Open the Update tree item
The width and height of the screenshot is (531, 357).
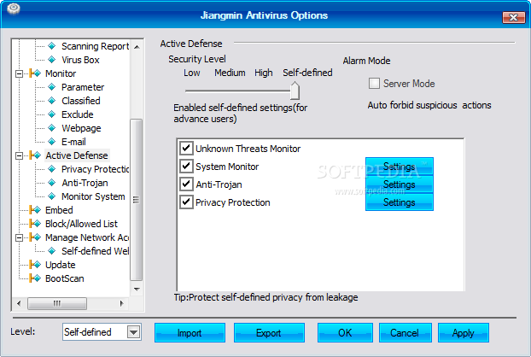click(x=61, y=265)
